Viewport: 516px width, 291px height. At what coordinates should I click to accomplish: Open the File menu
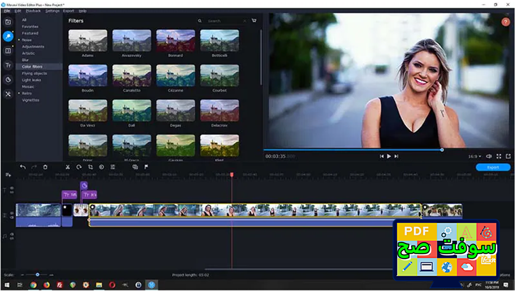point(7,11)
